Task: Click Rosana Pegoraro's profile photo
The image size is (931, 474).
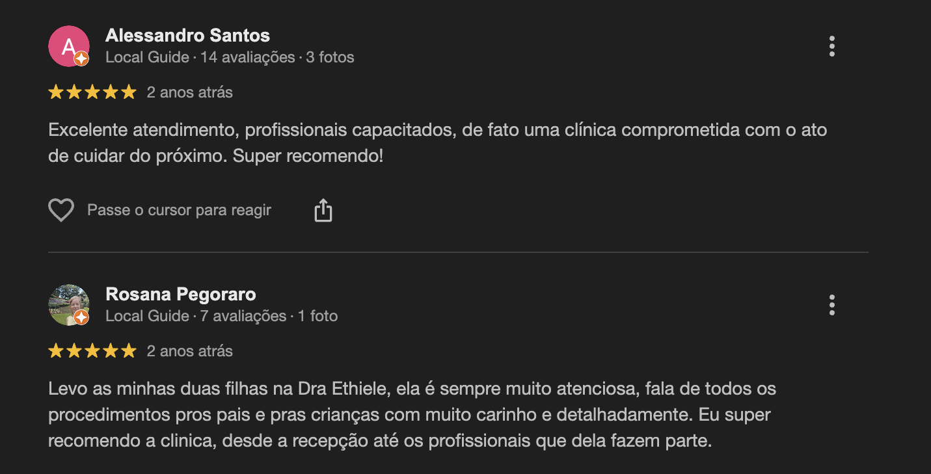Action: tap(68, 304)
